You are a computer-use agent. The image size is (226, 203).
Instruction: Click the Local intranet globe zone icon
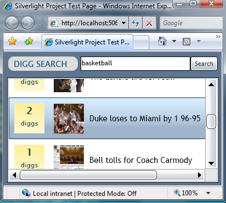click(x=26, y=193)
